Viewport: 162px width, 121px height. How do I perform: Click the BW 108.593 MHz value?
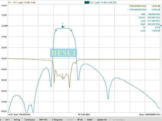click(x=154, y=14)
